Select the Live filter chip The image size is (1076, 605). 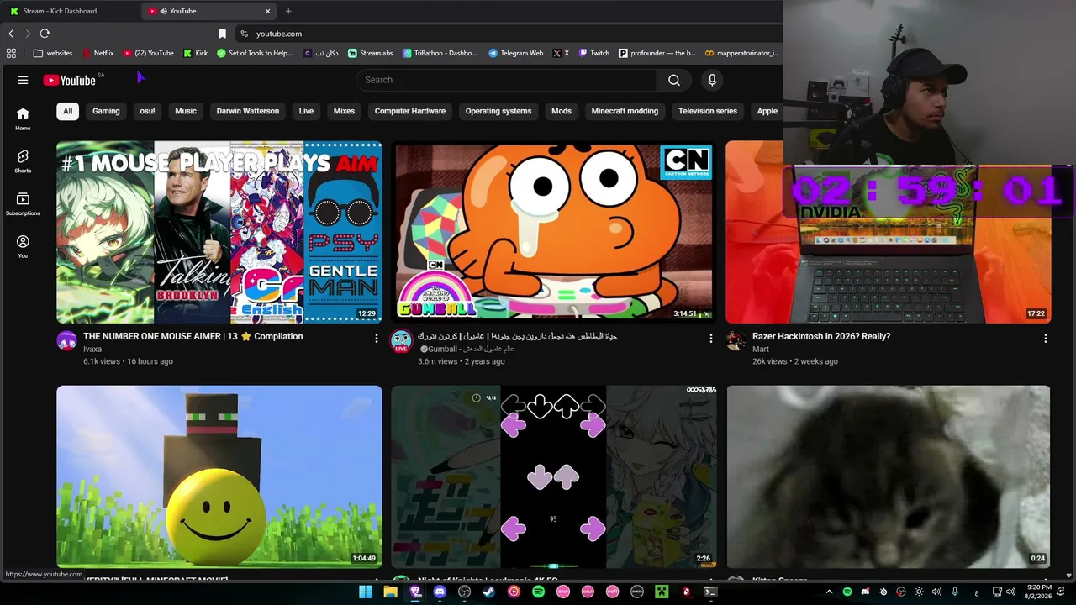coord(306,111)
